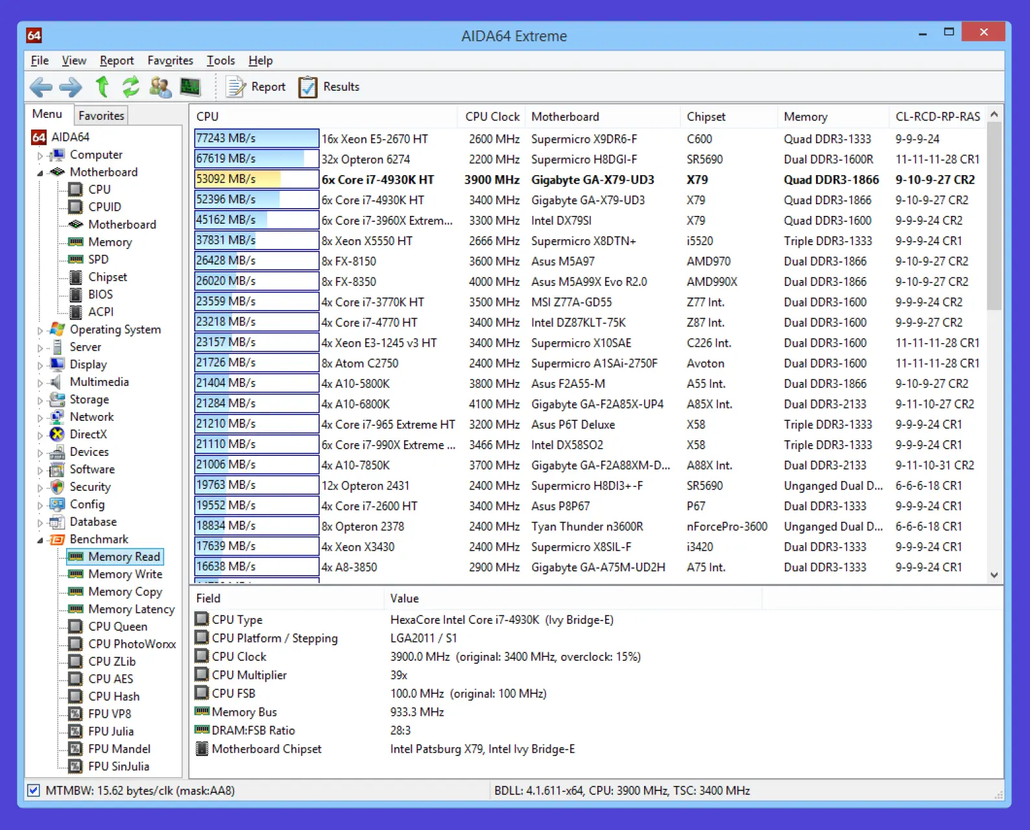Open the Memory item under Motherboard
This screenshot has height=830, width=1030.
[110, 242]
